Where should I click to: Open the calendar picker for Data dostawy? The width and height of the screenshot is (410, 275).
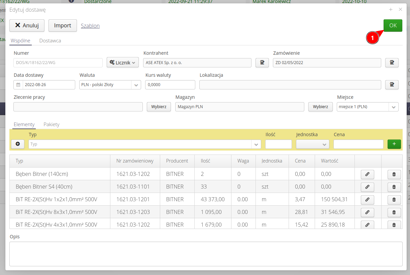18,85
